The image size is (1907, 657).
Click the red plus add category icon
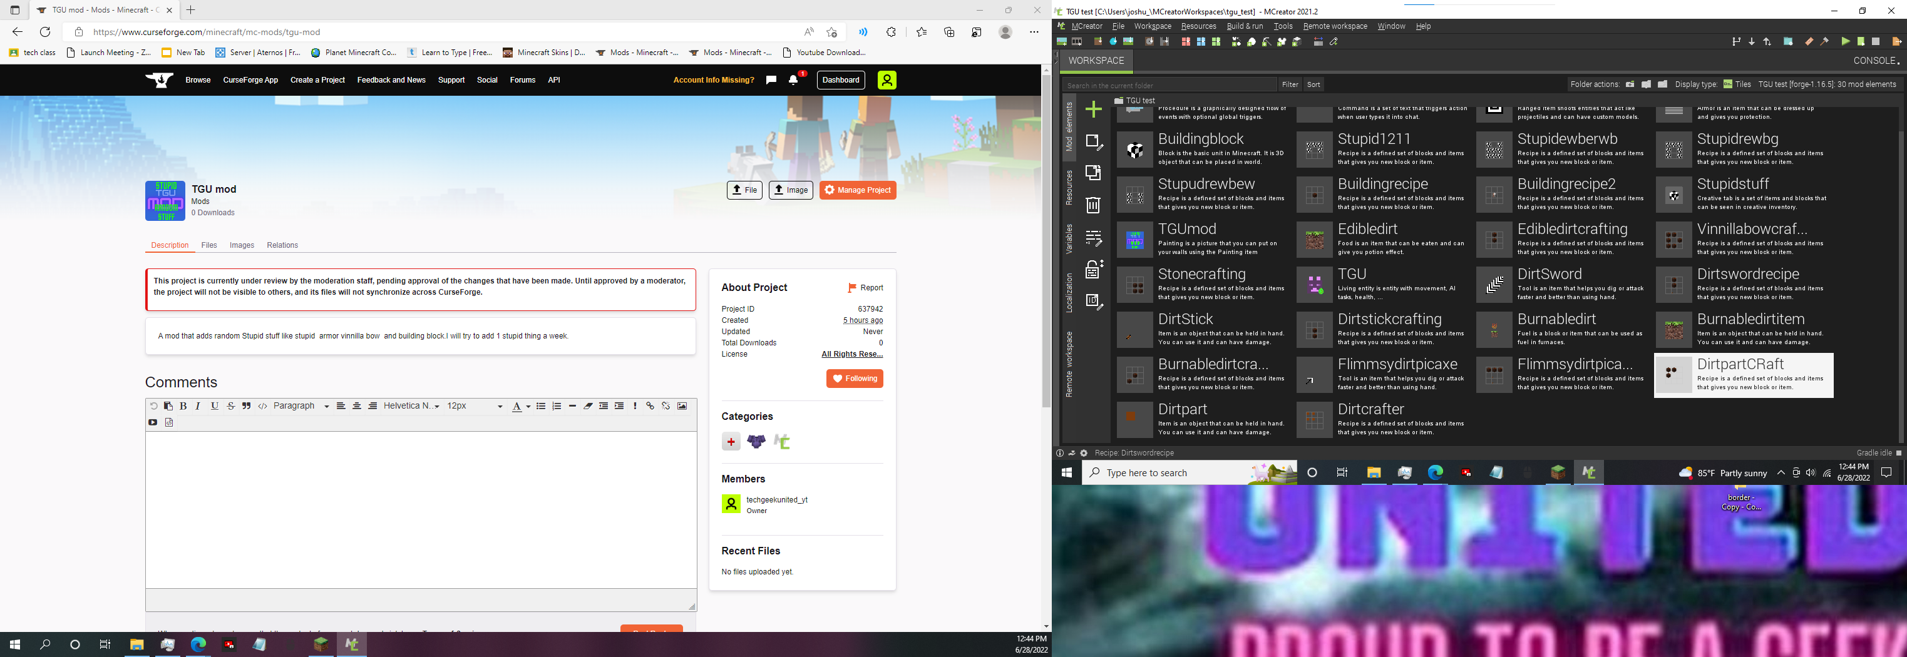[x=731, y=442]
